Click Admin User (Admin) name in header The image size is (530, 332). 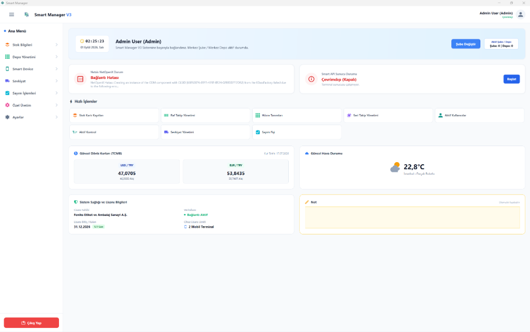point(496,13)
